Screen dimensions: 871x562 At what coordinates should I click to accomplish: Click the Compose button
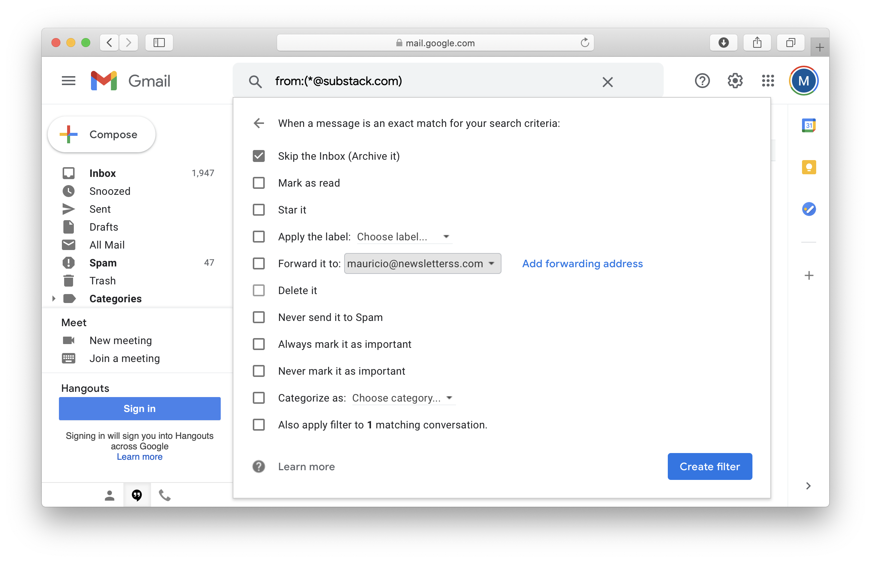(101, 134)
